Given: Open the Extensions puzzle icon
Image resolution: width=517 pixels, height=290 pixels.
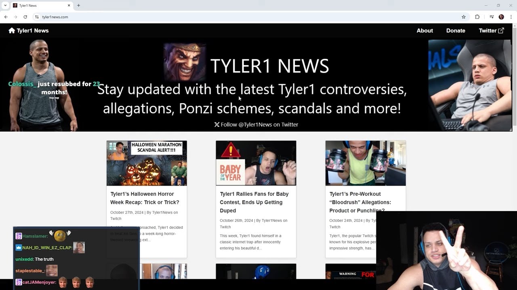Looking at the screenshot, I should pyautogui.click(x=477, y=17).
